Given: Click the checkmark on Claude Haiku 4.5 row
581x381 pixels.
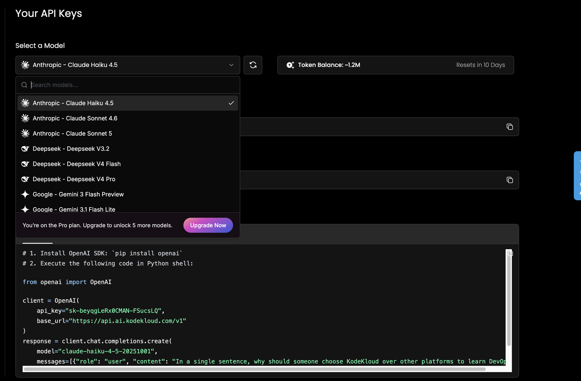Looking at the screenshot, I should coord(231,103).
